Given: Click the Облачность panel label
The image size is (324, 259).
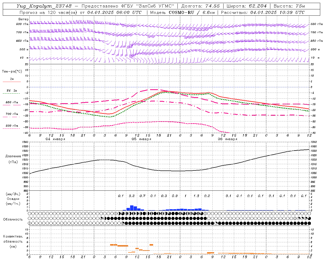Looking at the screenshot, I should tap(13, 219).
